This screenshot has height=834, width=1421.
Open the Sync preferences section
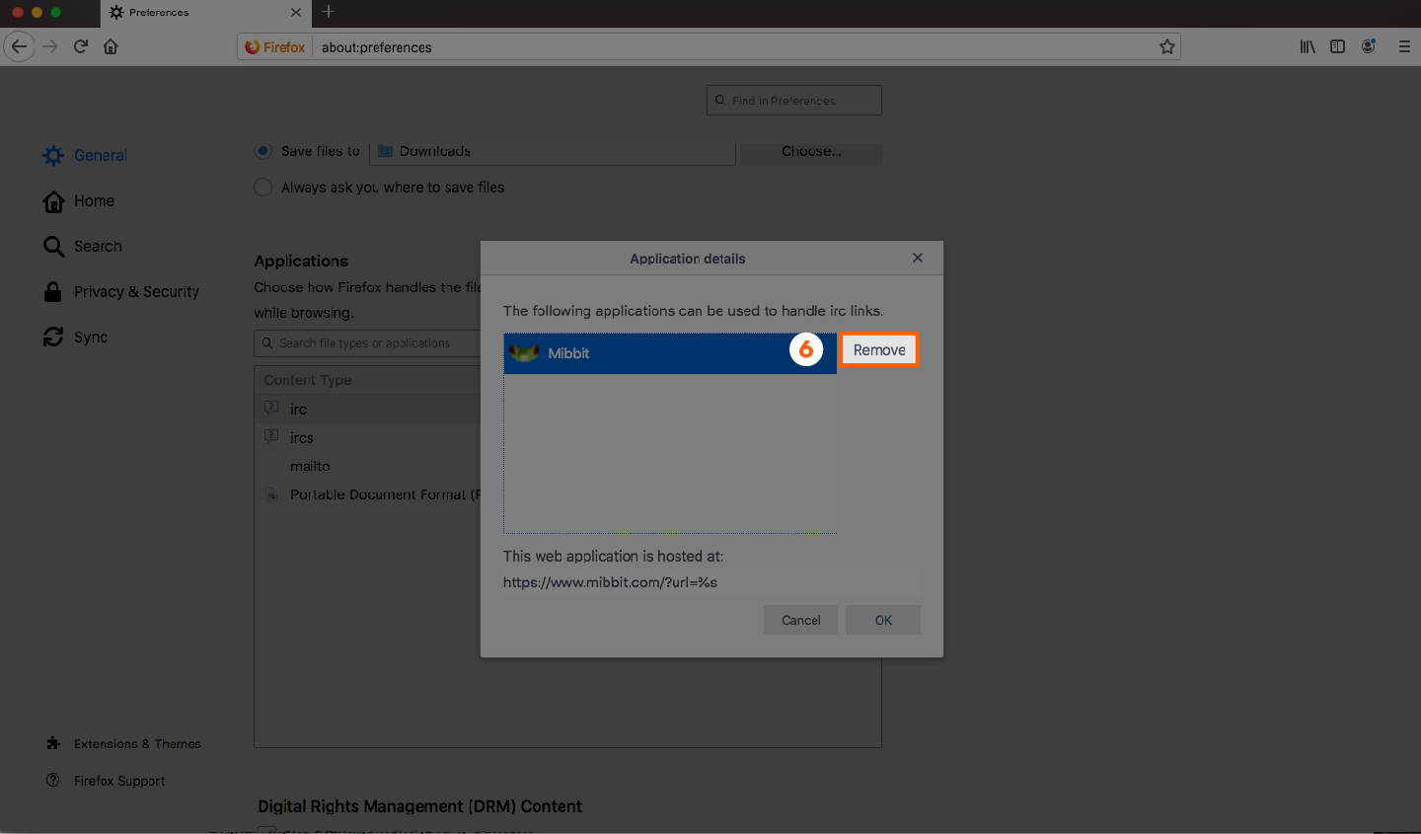coord(75,337)
